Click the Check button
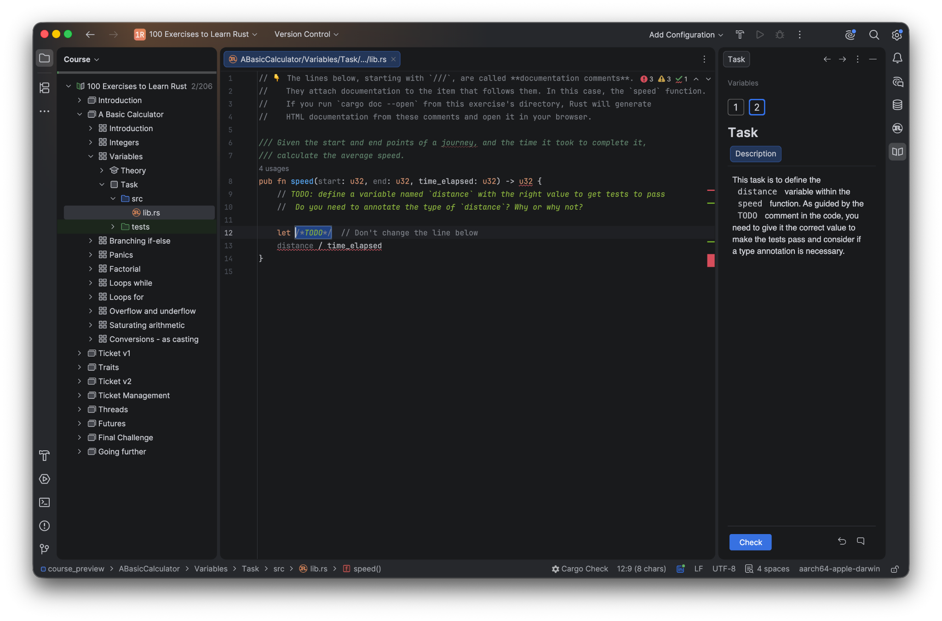The height and width of the screenshot is (621, 942). pyautogui.click(x=751, y=542)
